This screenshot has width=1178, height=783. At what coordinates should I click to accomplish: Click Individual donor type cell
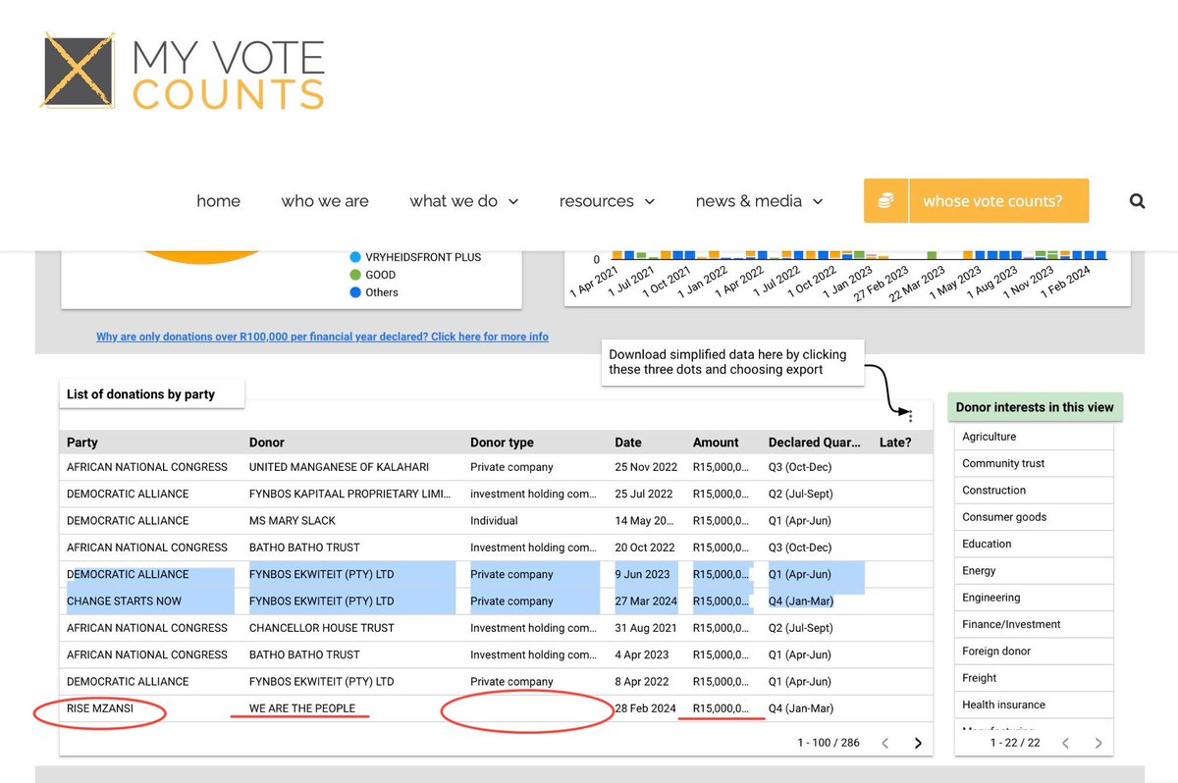[x=494, y=520]
